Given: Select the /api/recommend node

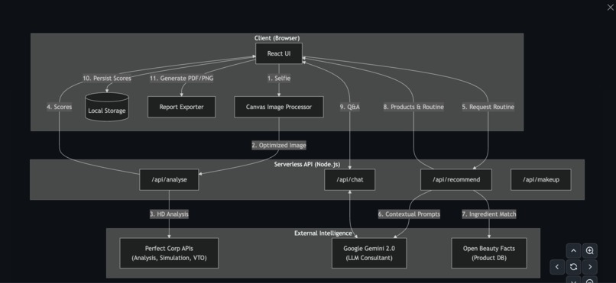Looking at the screenshot, I should [456, 179].
